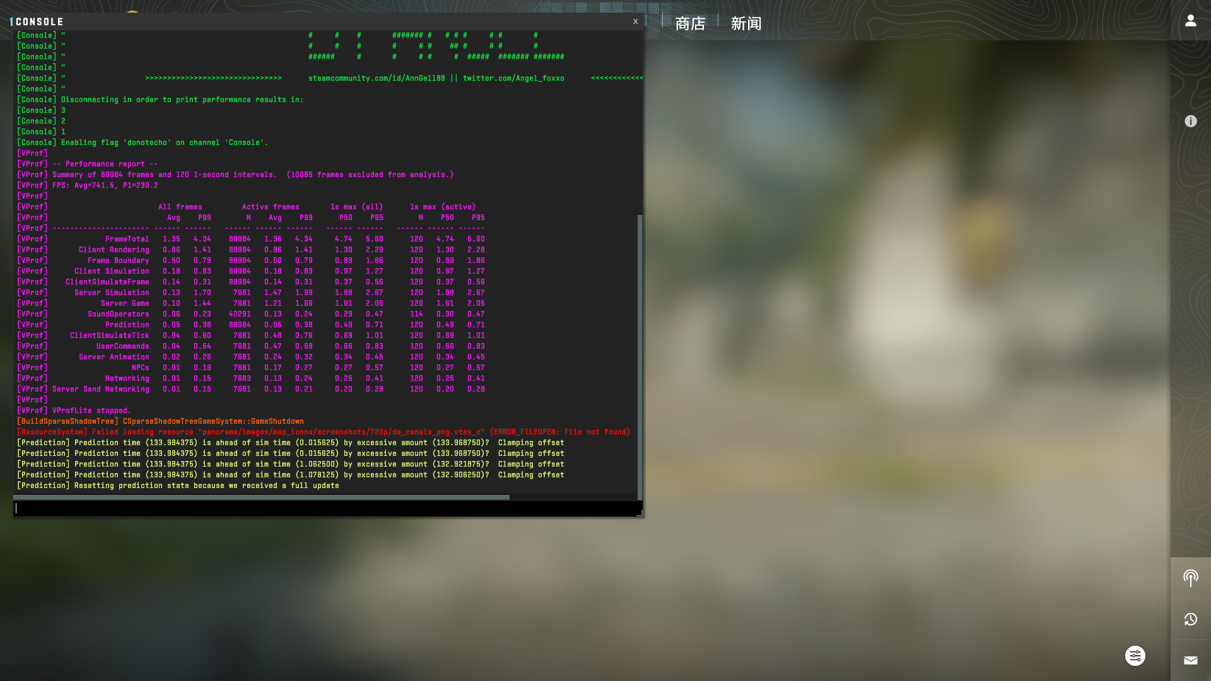Screen dimensions: 1211x681
Task: Open the 商店 store tab
Action: pos(690,24)
